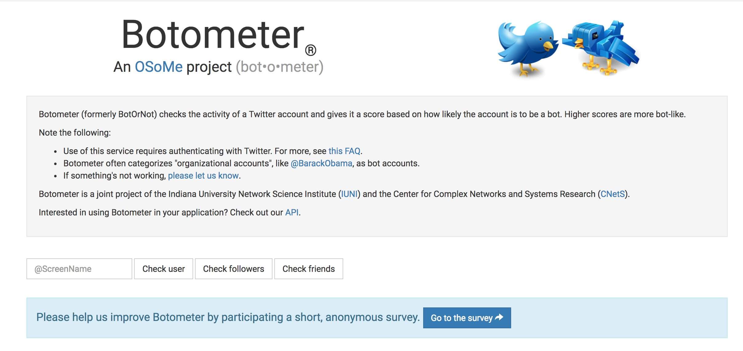Click the "please let us know" link

(x=203, y=175)
